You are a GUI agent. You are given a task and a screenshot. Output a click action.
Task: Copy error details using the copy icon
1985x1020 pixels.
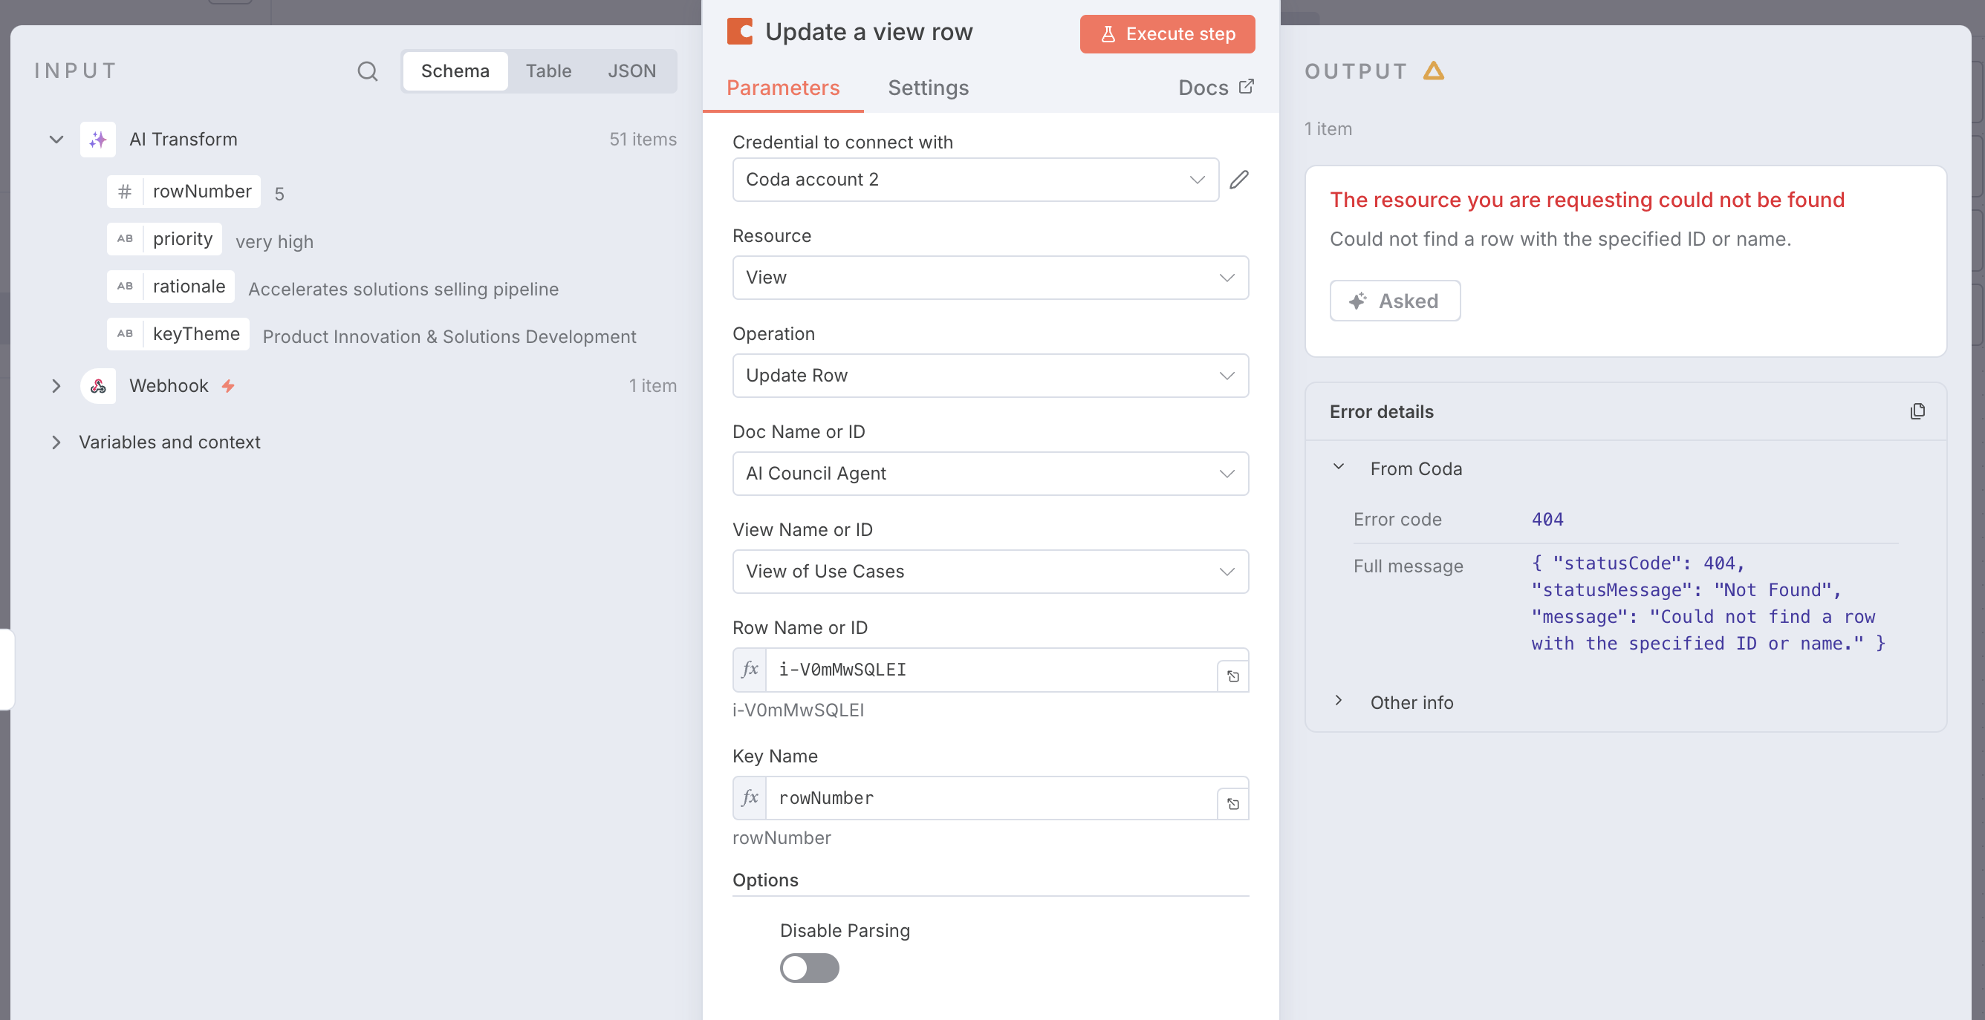(1918, 411)
